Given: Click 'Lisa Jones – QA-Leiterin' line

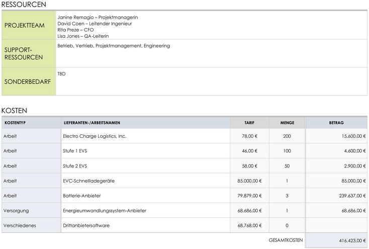Looking at the screenshot, I should point(83,36).
